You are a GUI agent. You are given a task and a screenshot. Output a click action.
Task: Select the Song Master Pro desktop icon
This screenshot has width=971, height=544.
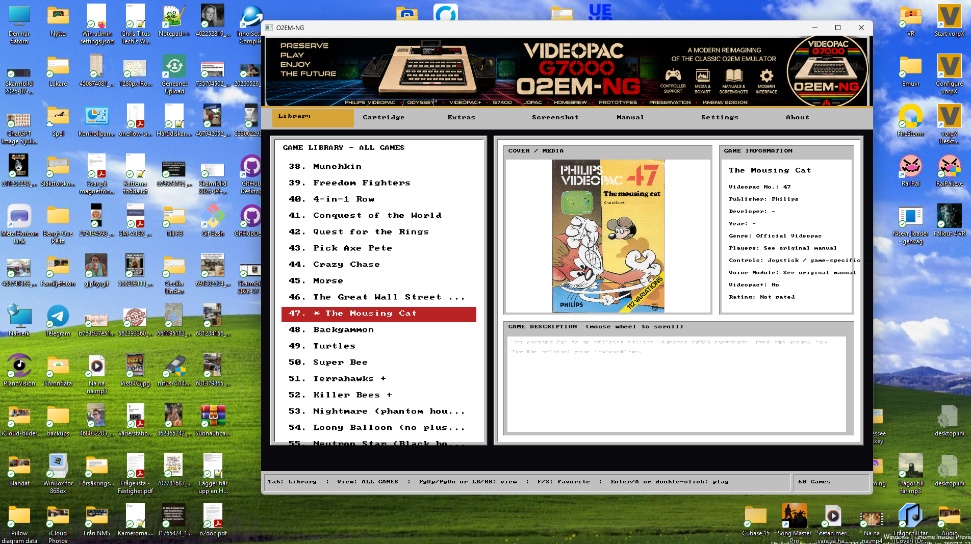coord(795,523)
